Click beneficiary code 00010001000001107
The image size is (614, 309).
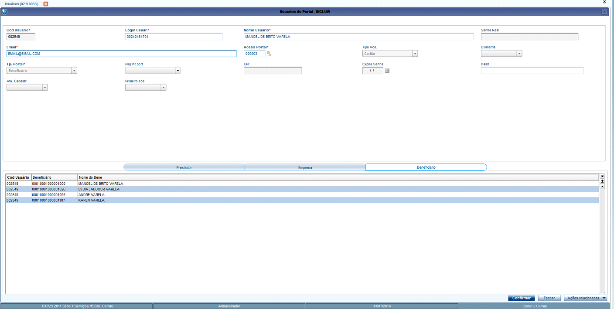coord(49,200)
